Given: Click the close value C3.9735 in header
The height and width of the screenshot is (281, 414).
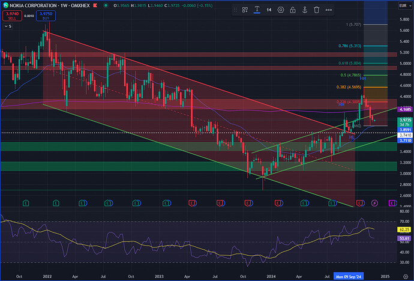Looking at the screenshot, I should click(172, 5).
